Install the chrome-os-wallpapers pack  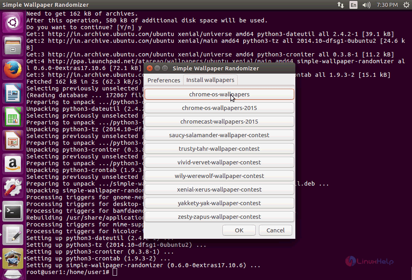tap(219, 94)
